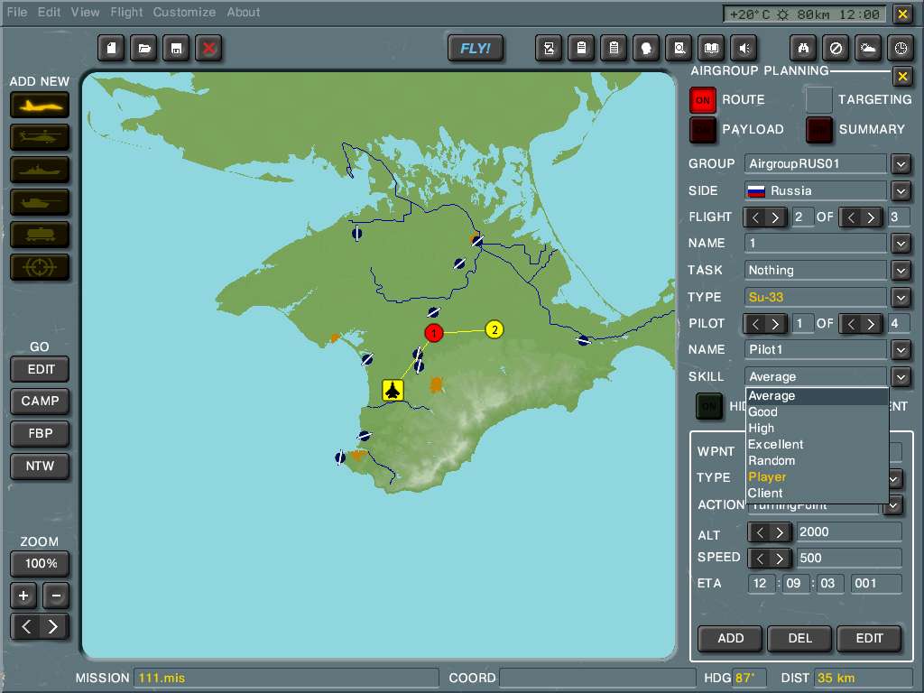Click the ADD waypoint button
The height and width of the screenshot is (693, 924).
coord(730,638)
